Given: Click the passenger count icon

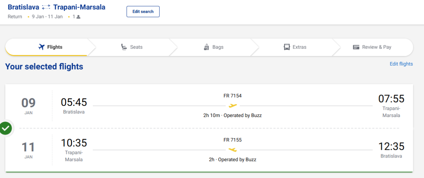Looking at the screenshot, I should click(78, 17).
